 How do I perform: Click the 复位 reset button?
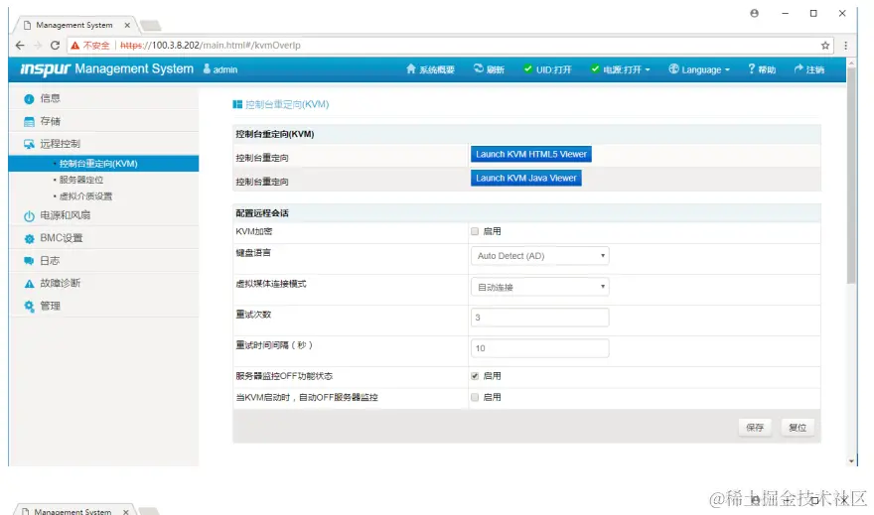798,428
